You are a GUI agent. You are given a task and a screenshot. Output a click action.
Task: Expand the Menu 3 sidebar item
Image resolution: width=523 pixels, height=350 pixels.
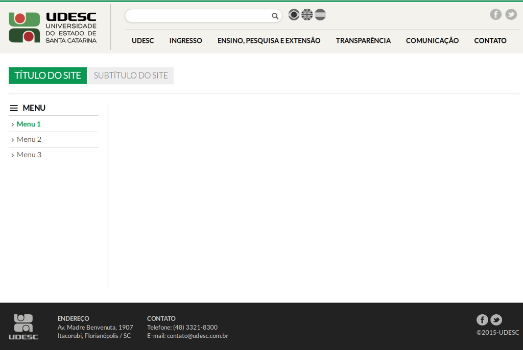tap(29, 155)
